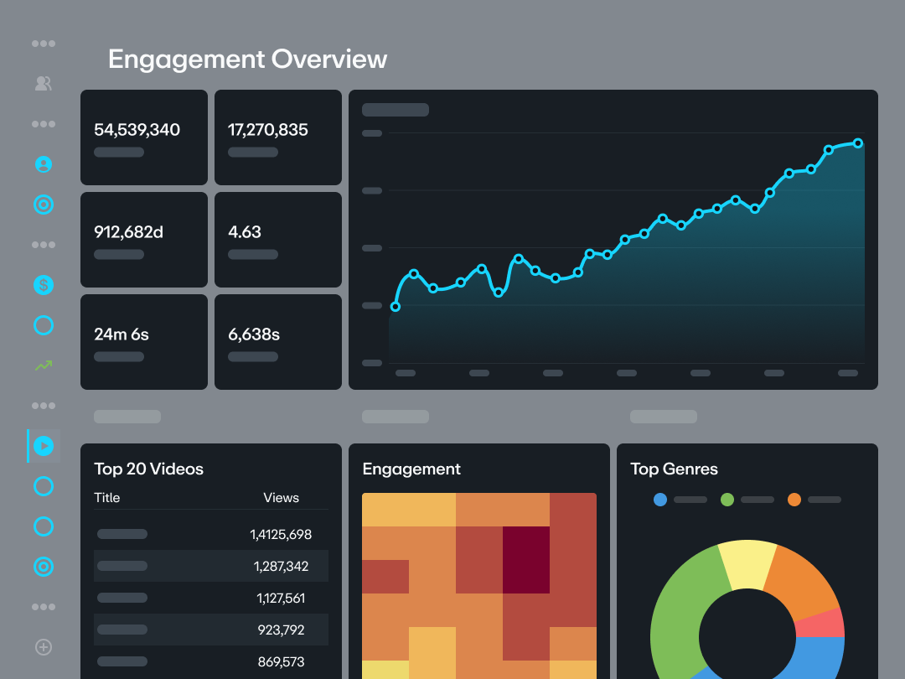Click the 869,573 views value
905x679 pixels.
pos(281,661)
